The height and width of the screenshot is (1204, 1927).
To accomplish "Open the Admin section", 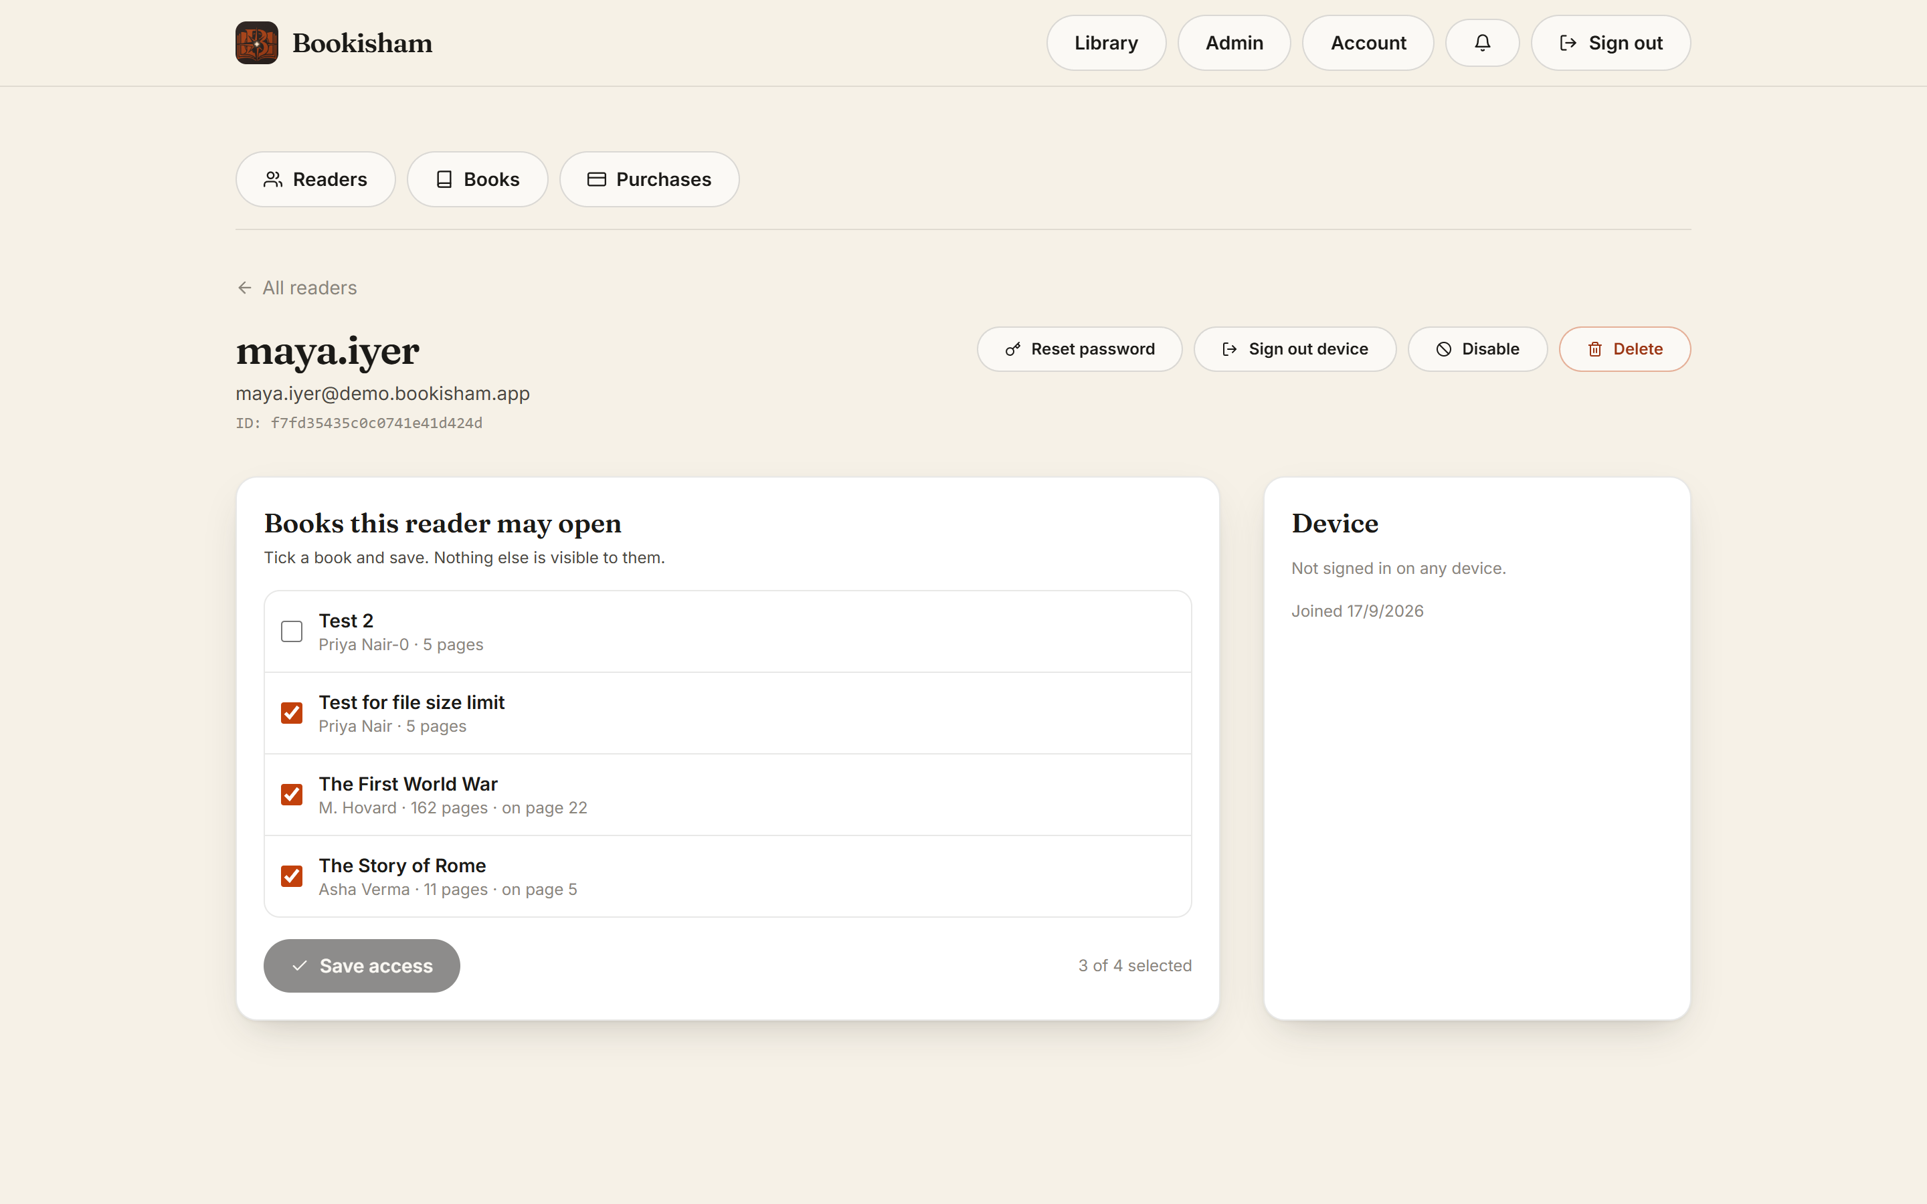I will click(x=1234, y=43).
